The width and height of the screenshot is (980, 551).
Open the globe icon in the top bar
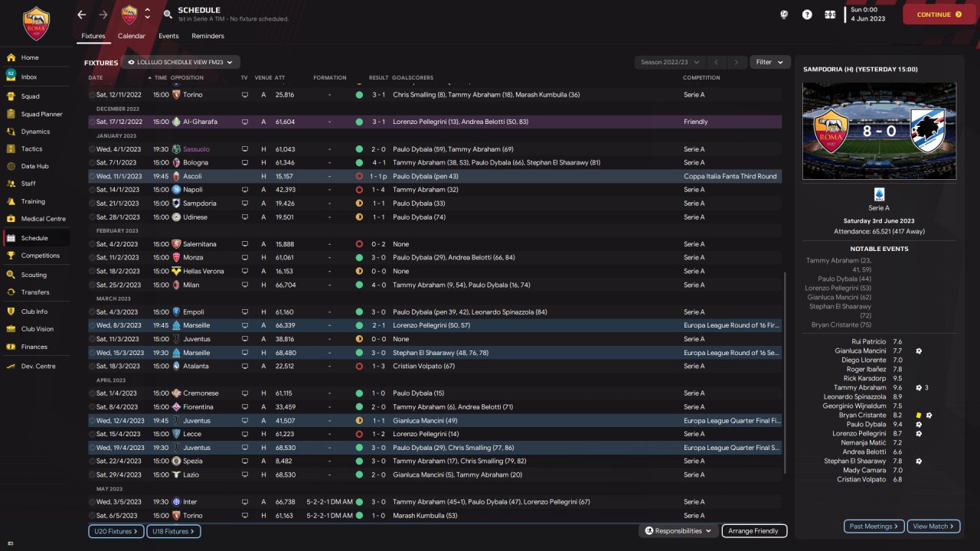pyautogui.click(x=785, y=15)
